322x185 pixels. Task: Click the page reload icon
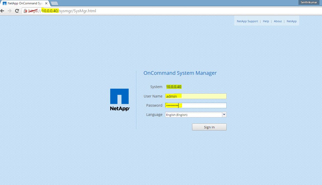coord(17,11)
